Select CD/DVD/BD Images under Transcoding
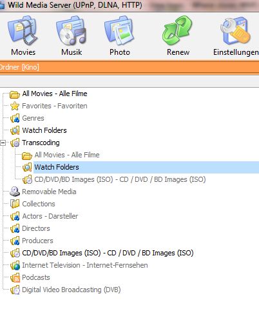 tap(120, 179)
